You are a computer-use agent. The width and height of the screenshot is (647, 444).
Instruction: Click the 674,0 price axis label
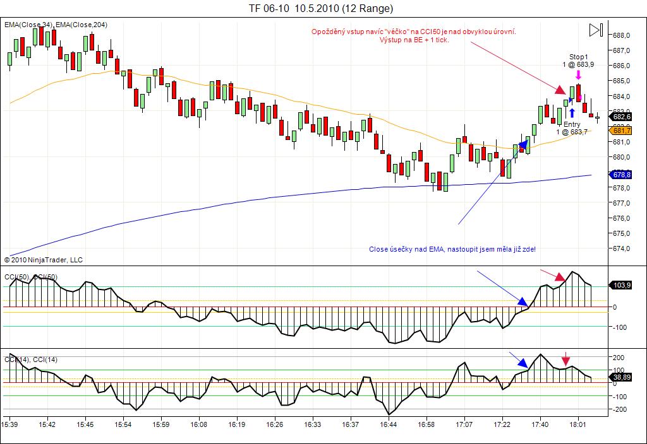622,248
